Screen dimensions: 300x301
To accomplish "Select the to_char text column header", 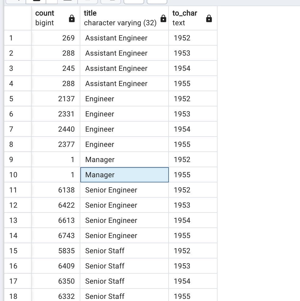I will tap(193, 18).
